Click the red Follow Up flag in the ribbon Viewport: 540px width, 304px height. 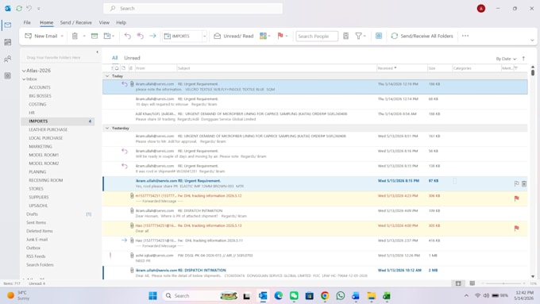[x=280, y=36]
